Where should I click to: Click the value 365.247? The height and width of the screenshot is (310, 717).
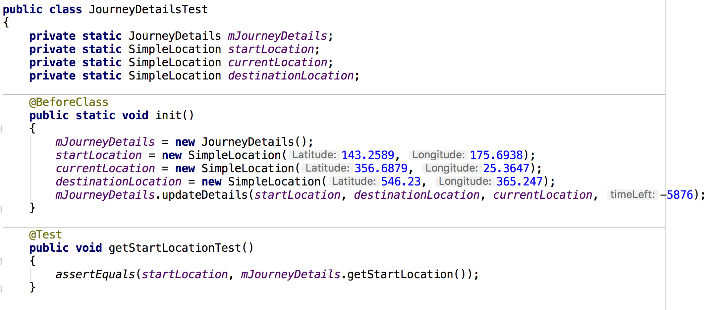[519, 181]
